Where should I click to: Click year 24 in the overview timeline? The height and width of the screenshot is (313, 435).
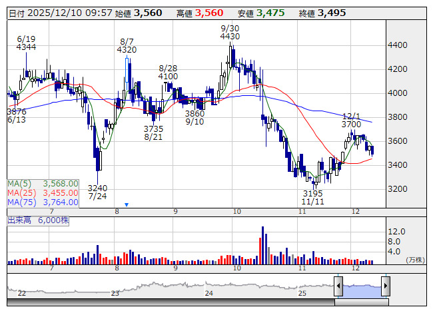click(209, 293)
